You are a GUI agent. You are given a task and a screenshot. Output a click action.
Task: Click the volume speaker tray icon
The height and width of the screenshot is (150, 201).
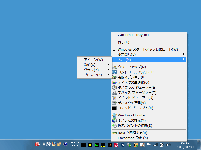(x=168, y=145)
